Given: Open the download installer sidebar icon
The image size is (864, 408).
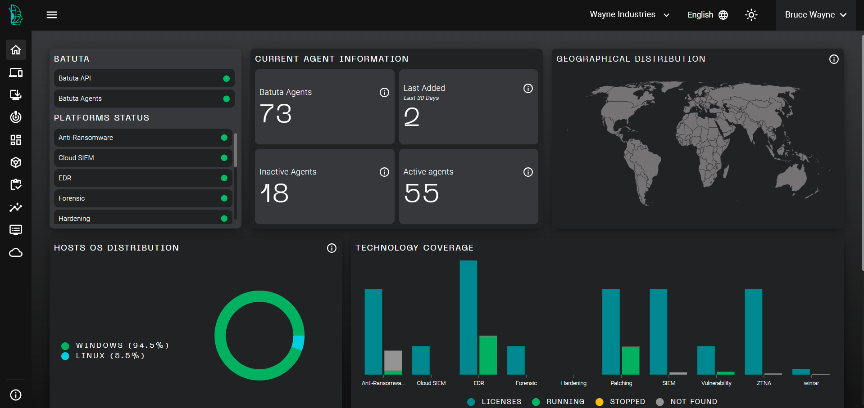Looking at the screenshot, I should pos(16,95).
